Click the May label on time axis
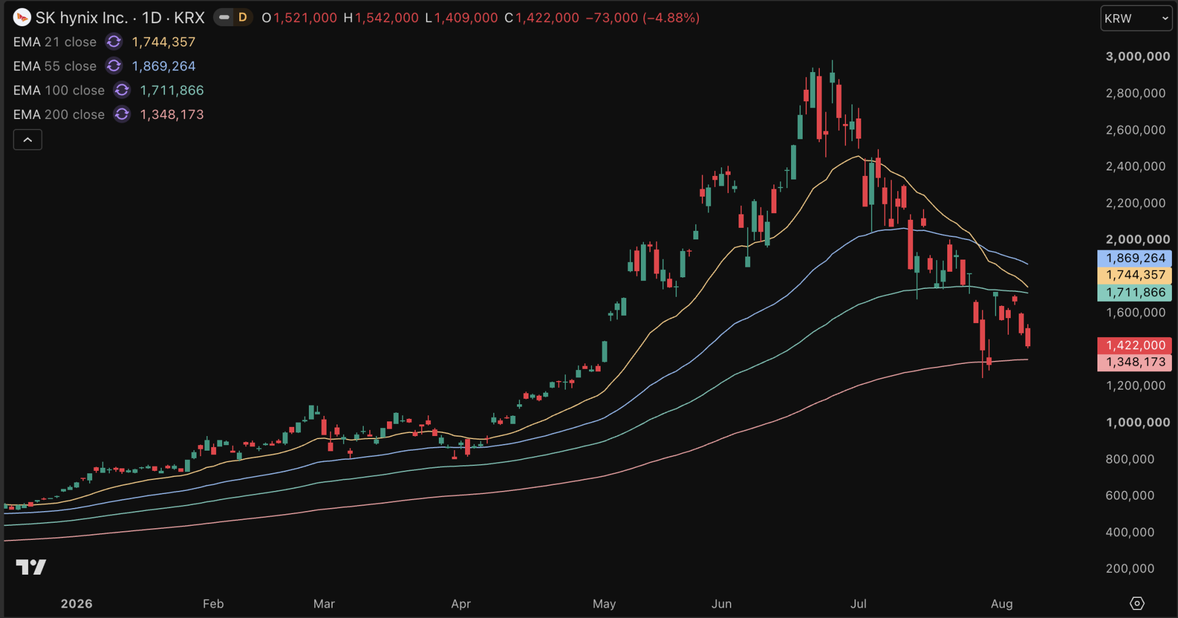Image resolution: width=1178 pixels, height=618 pixels. 604,604
